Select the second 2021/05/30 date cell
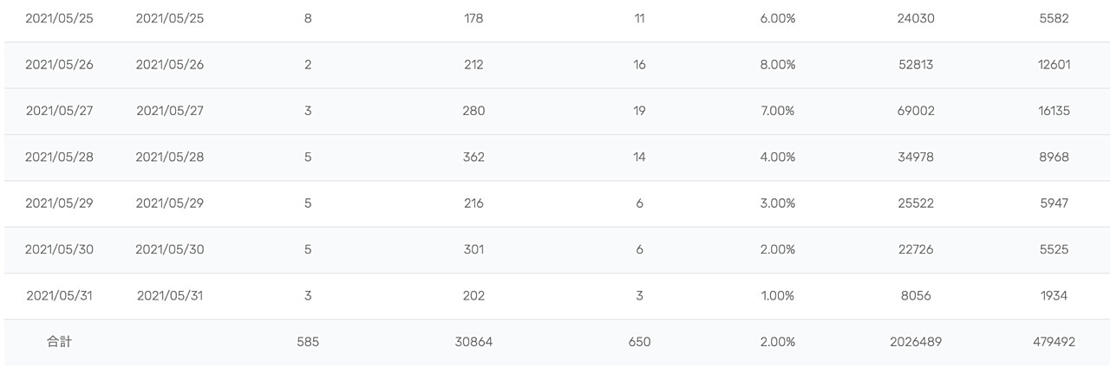 pyautogui.click(x=170, y=249)
